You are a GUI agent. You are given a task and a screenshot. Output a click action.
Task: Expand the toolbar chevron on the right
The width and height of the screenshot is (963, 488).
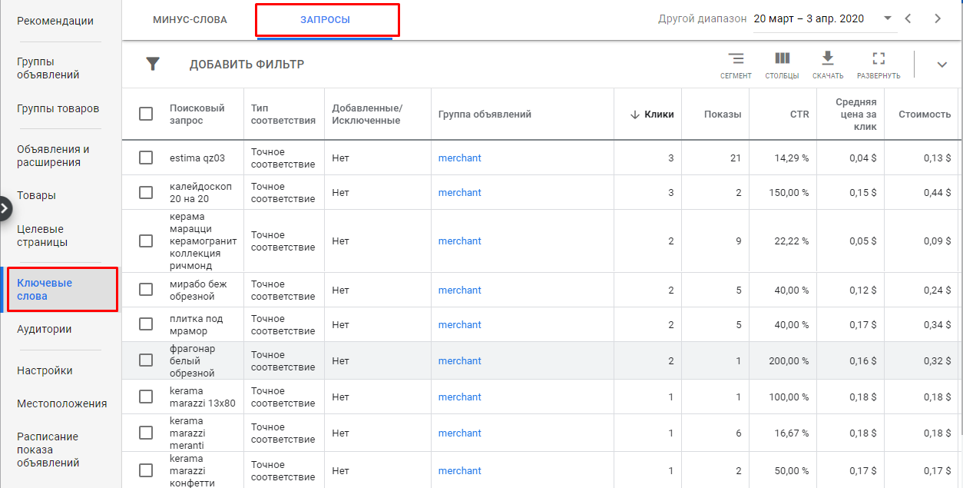pyautogui.click(x=942, y=65)
